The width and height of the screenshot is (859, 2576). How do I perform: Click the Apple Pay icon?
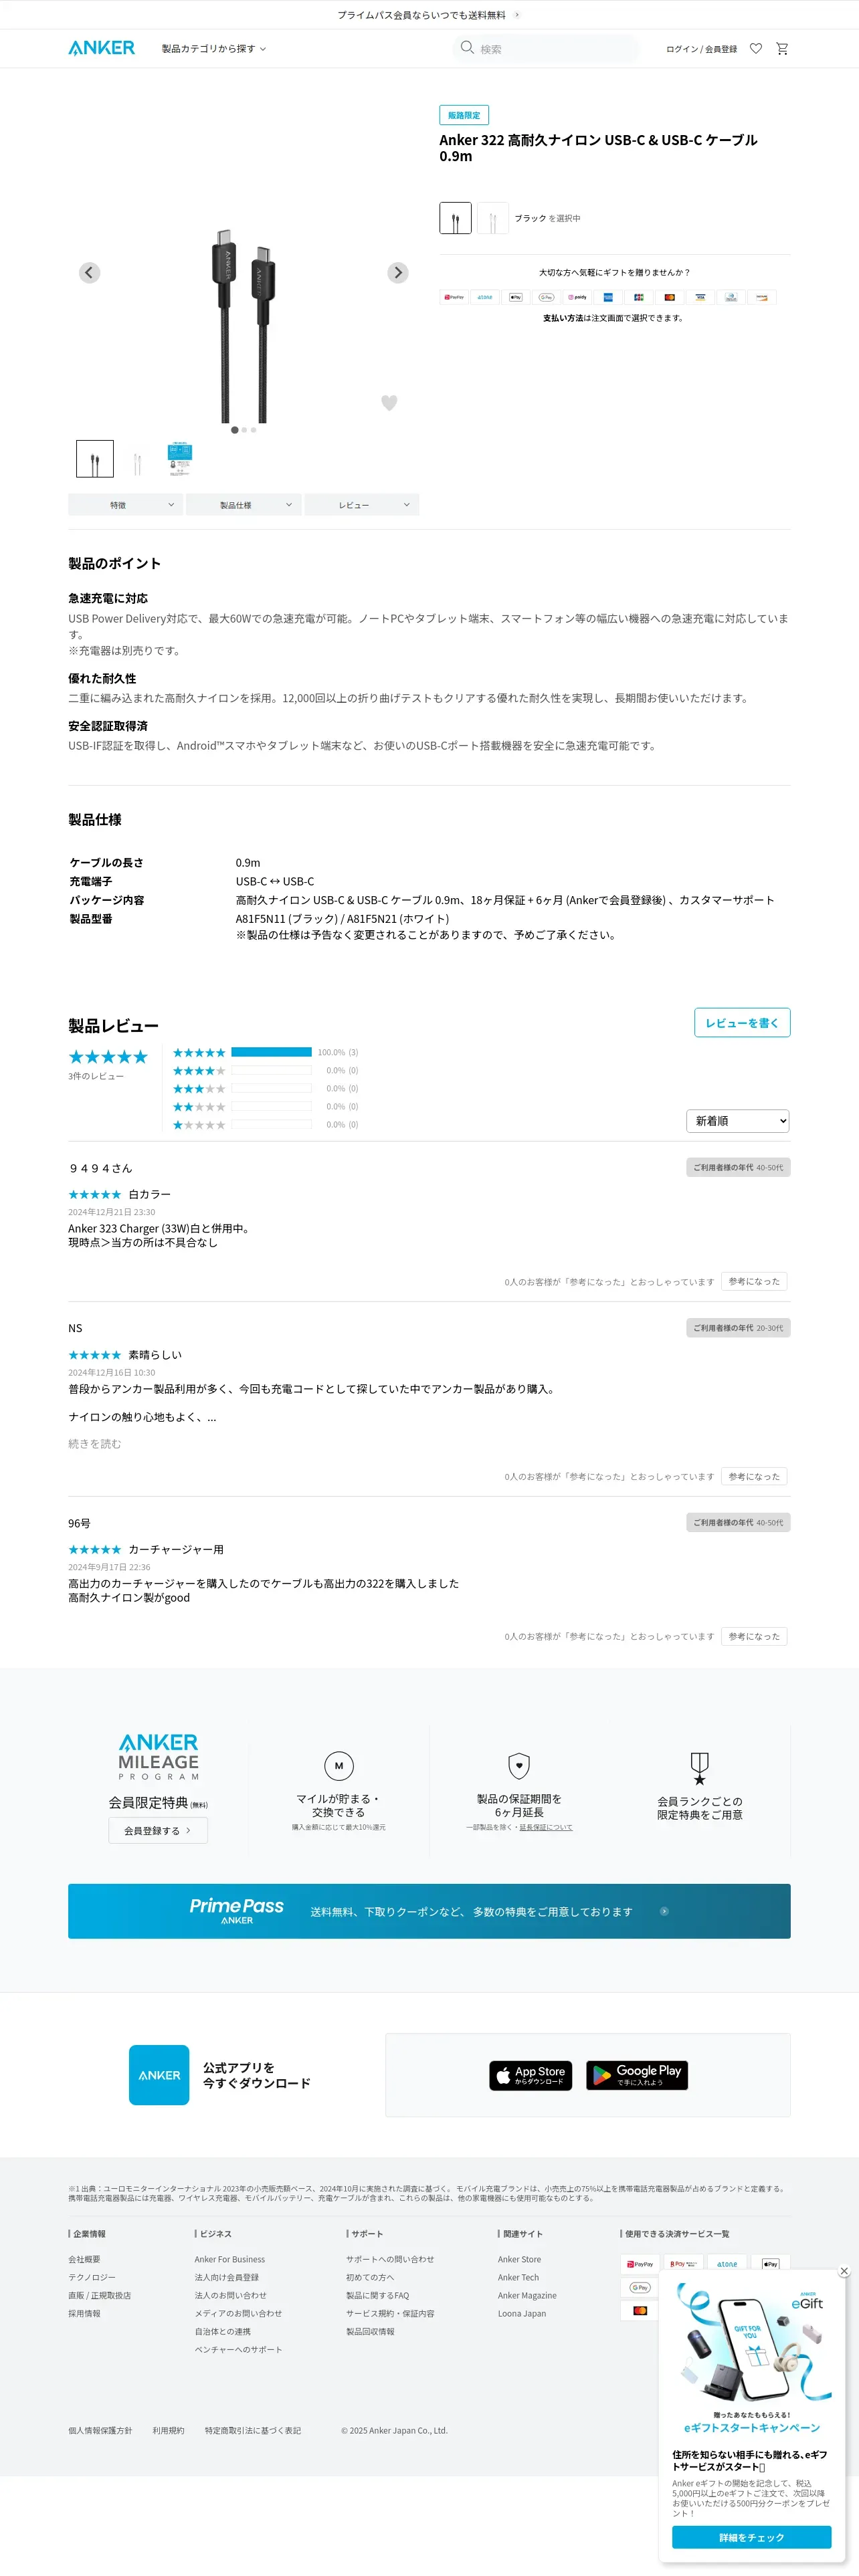(515, 297)
